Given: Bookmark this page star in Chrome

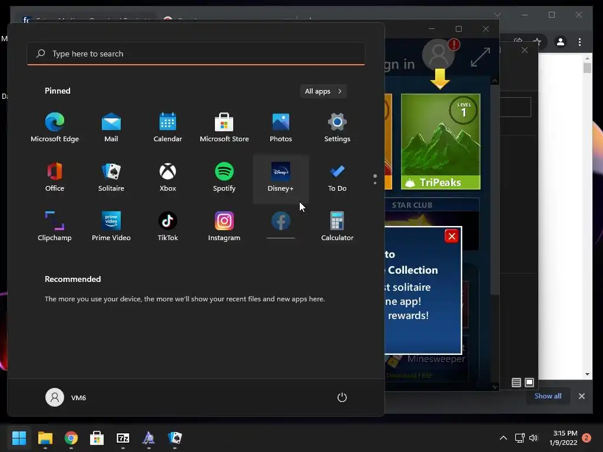Looking at the screenshot, I should [537, 42].
